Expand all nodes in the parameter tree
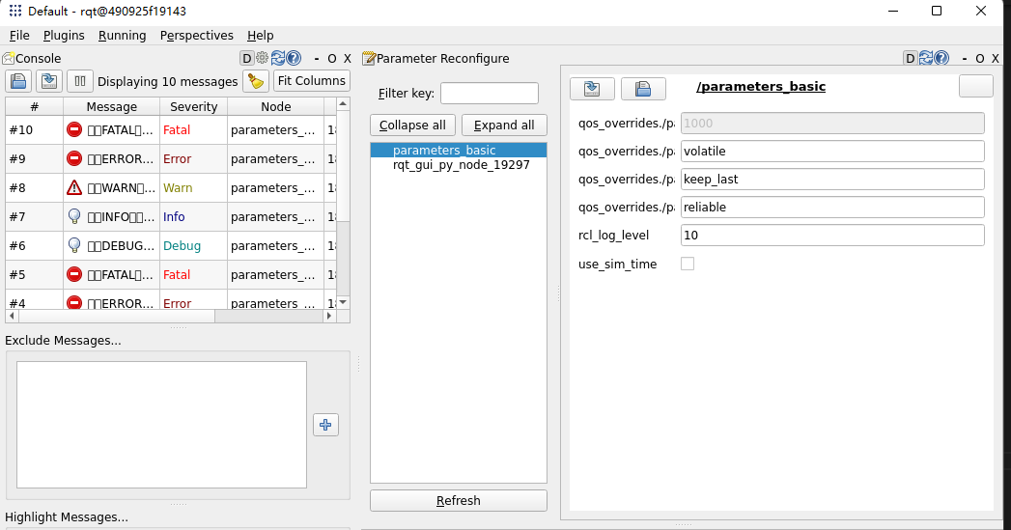 point(504,126)
